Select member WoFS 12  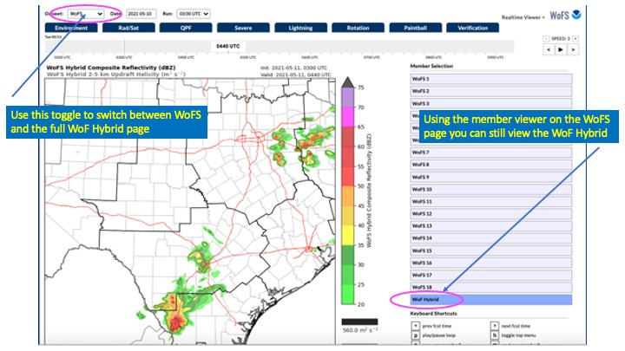point(491,214)
